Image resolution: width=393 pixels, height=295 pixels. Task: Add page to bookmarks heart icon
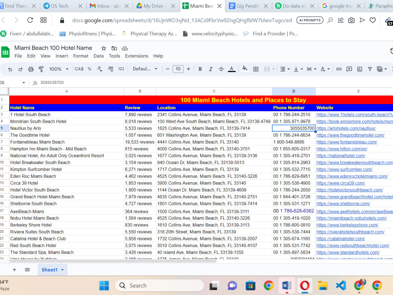373,20
